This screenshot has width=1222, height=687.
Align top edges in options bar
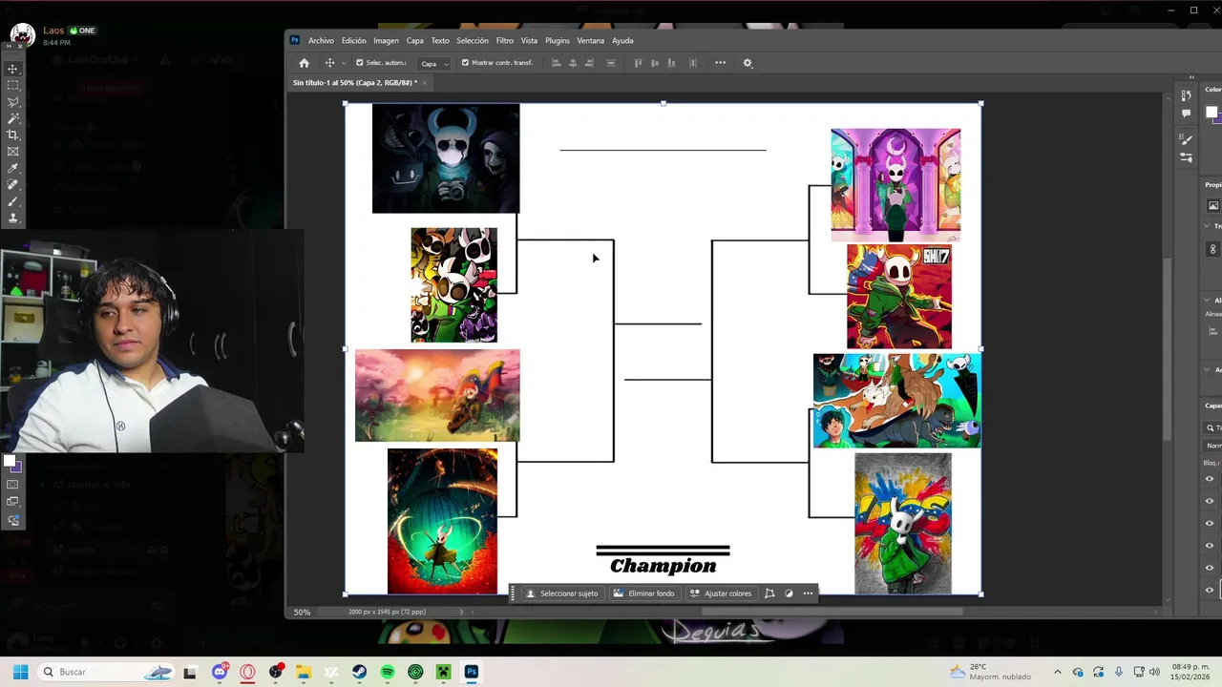pos(638,63)
